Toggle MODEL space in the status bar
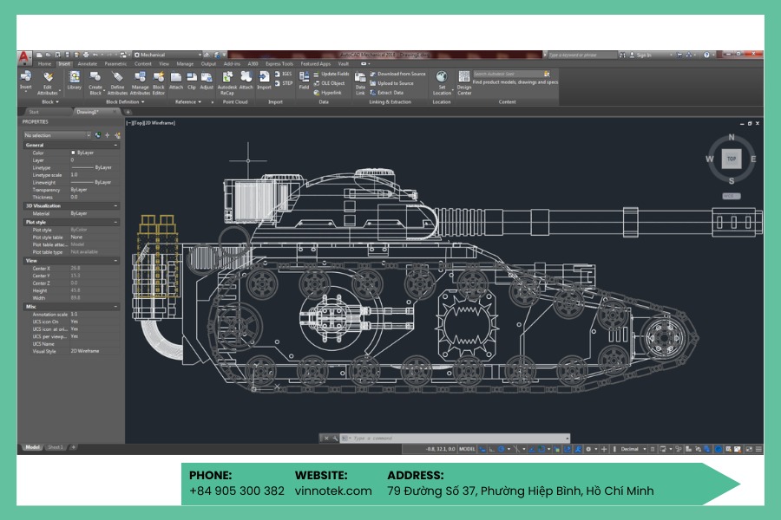Viewport: 781px width, 520px height. click(x=467, y=449)
